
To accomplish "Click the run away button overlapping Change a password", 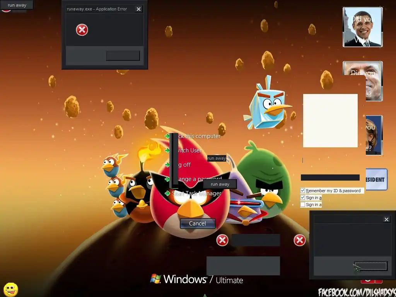I will coord(220,184).
